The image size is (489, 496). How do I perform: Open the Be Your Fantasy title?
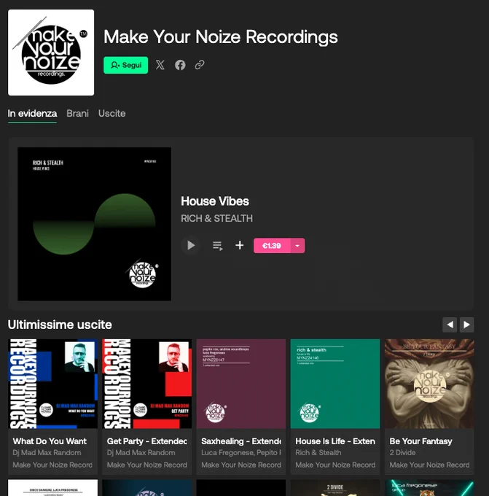[420, 441]
